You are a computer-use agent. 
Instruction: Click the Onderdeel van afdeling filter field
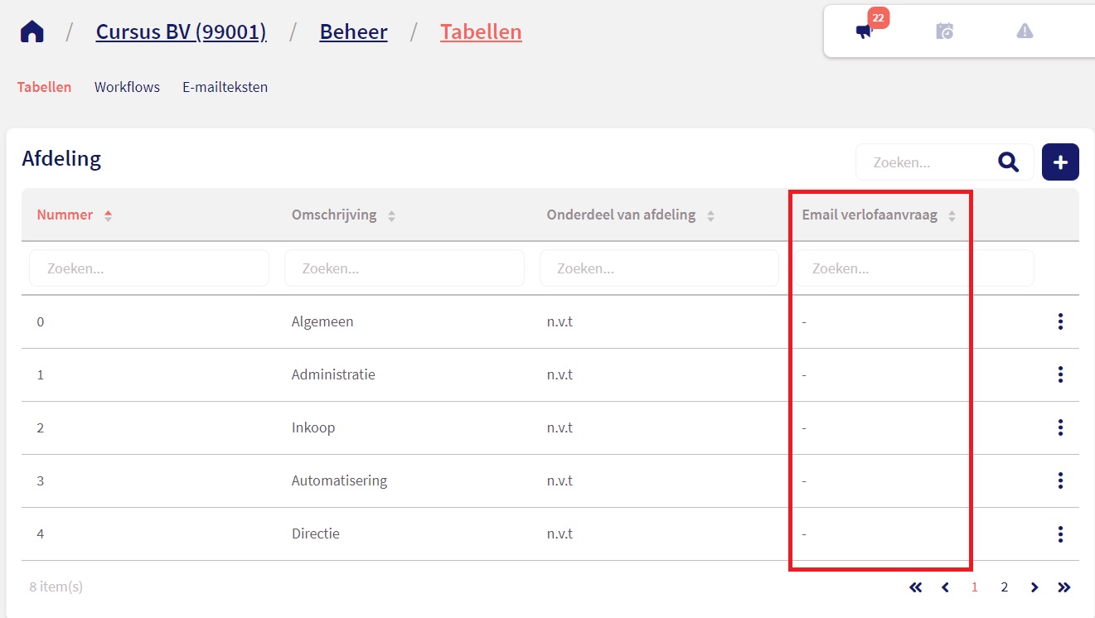(659, 268)
